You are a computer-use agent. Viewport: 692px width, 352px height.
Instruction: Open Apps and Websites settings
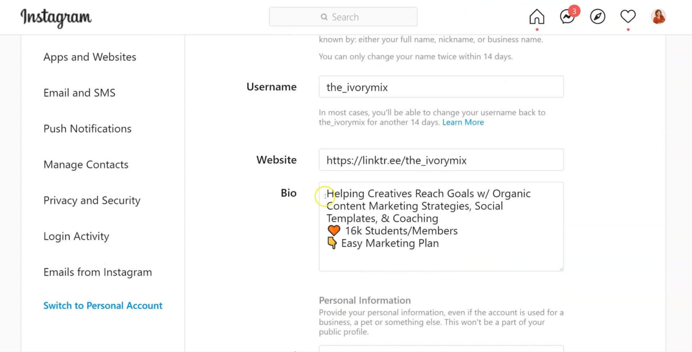90,57
